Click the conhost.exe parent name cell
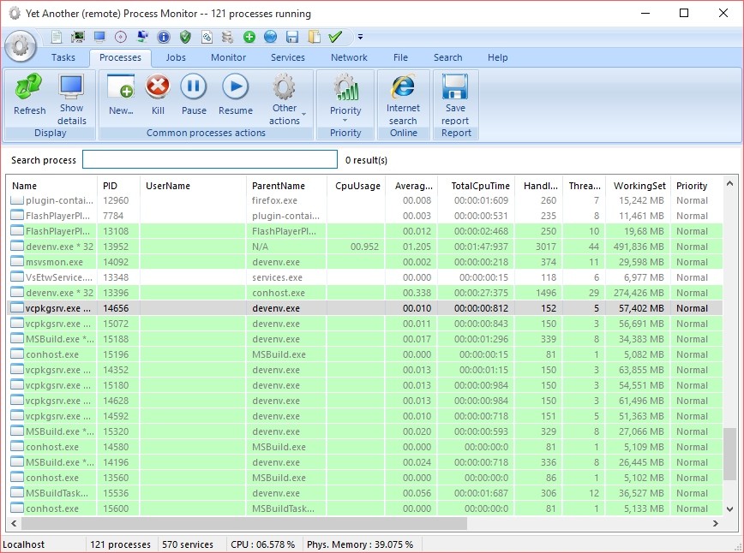This screenshot has width=744, height=553. [279, 293]
